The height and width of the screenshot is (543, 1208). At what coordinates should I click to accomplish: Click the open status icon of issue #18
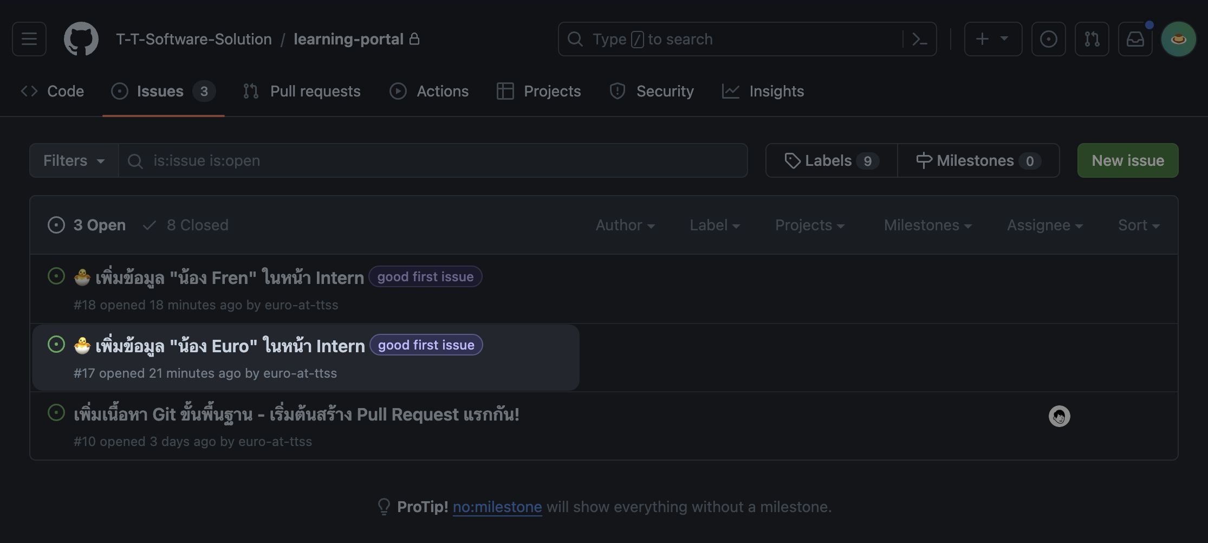click(x=56, y=276)
